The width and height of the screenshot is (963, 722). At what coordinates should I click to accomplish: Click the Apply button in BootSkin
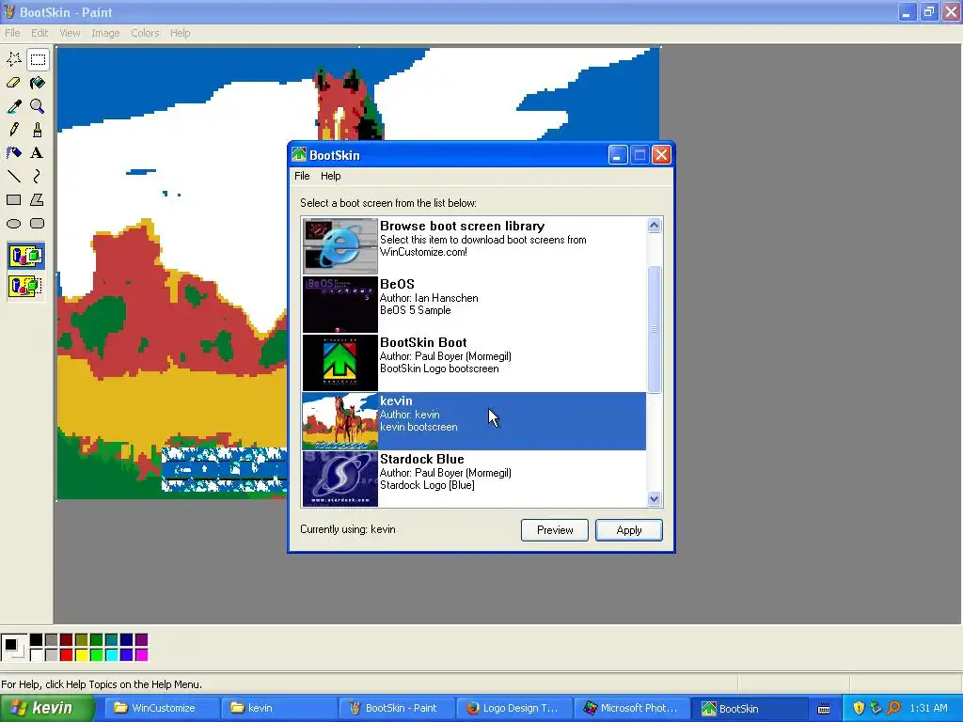click(x=629, y=530)
